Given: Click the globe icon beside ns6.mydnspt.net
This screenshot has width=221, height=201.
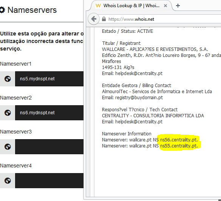Looking at the screenshot, I should (8, 113).
